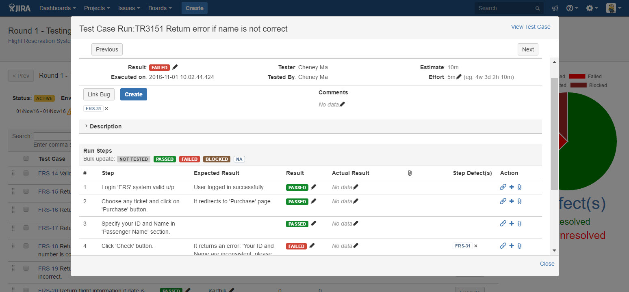629x292 pixels.
Task: Attach a file to step 2
Action: (x=519, y=201)
